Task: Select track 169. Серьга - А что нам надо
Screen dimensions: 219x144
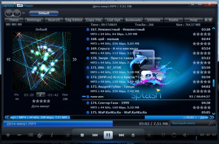Action: pos(148,51)
